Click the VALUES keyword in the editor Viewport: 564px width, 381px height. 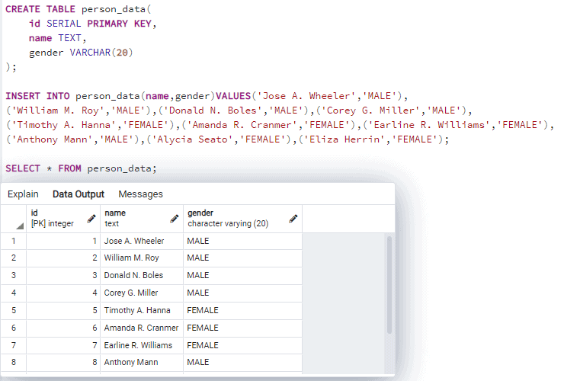(x=233, y=96)
